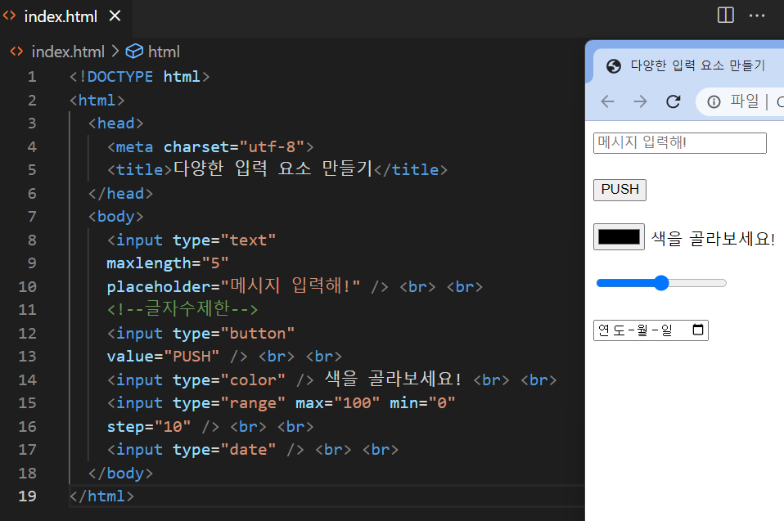Screen dimensions: 784x521
Task: Click the globe favicon on browser tab
Action: 614,66
